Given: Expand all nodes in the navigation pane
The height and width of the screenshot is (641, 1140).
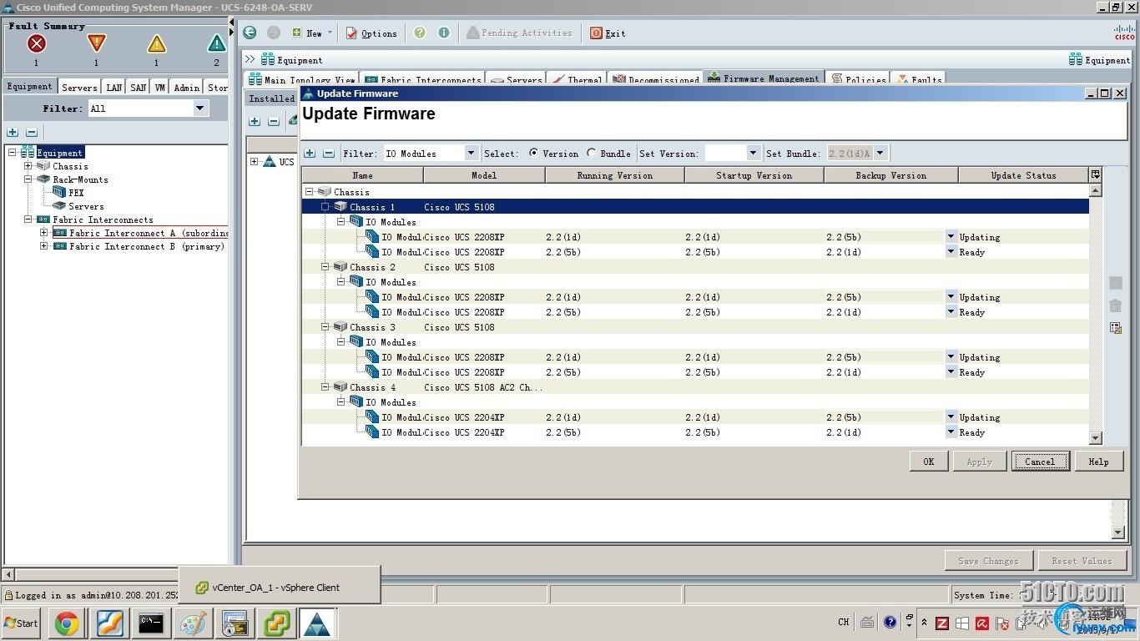Looking at the screenshot, I should pos(13,132).
